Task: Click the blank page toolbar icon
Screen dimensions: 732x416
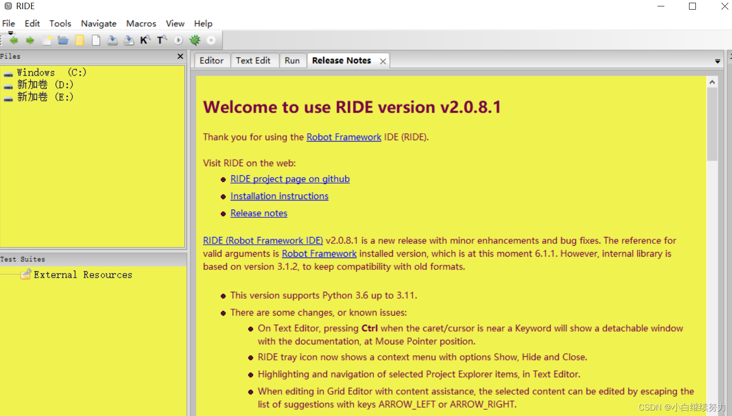Action: pyautogui.click(x=96, y=41)
